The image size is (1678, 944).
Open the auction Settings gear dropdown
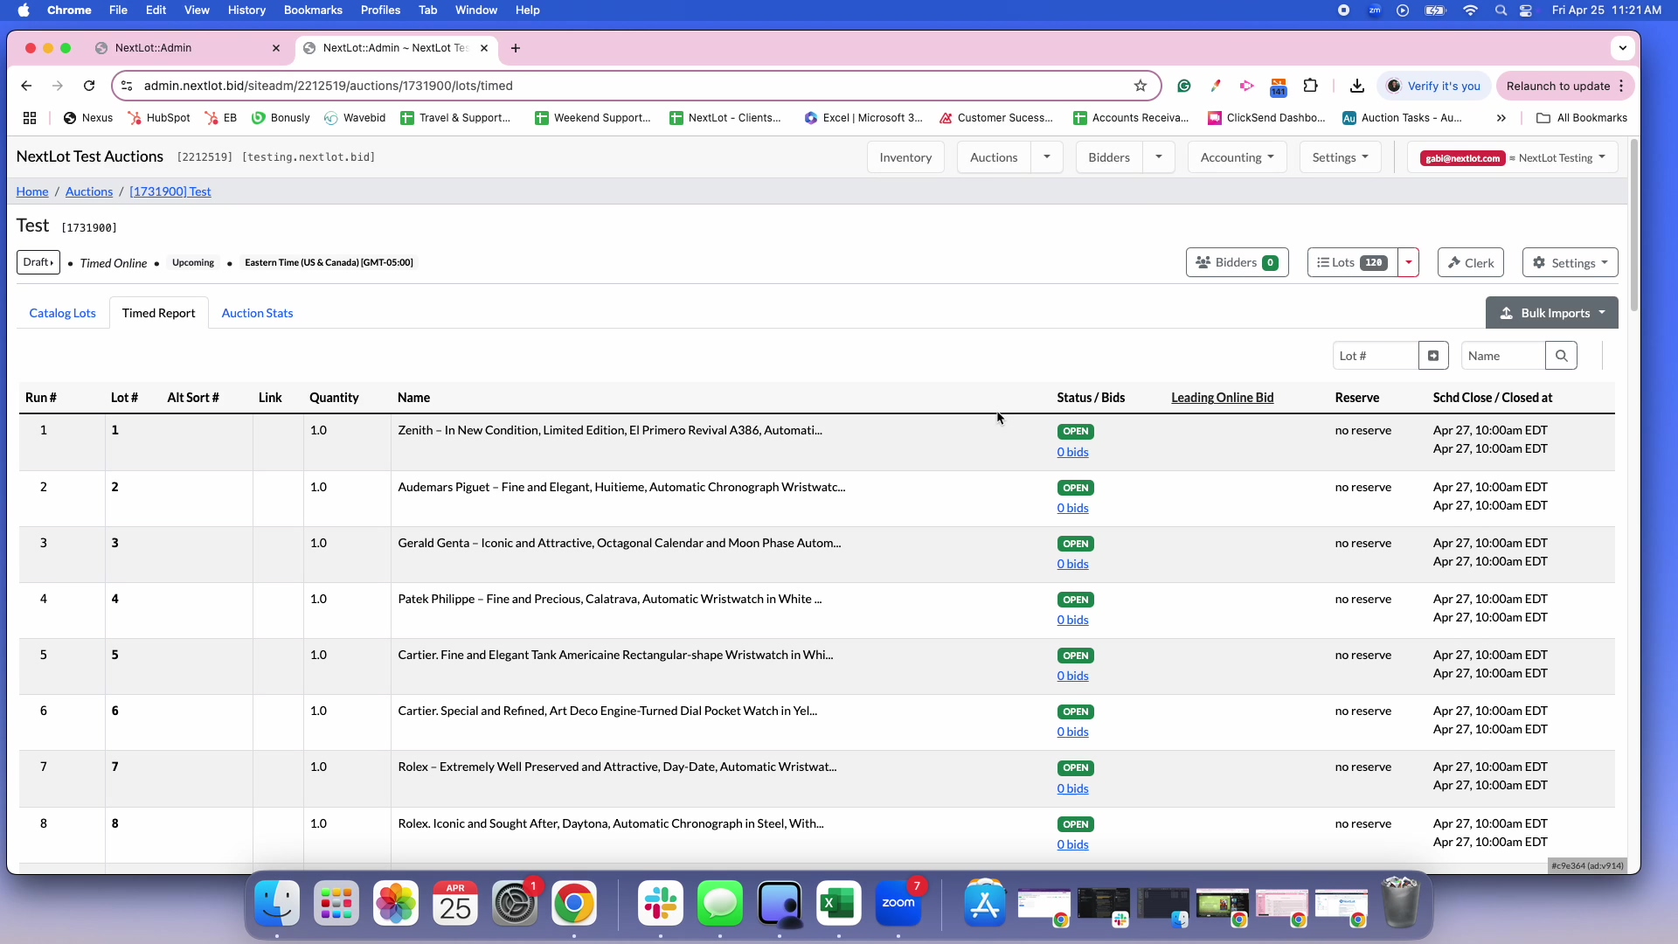pyautogui.click(x=1570, y=263)
